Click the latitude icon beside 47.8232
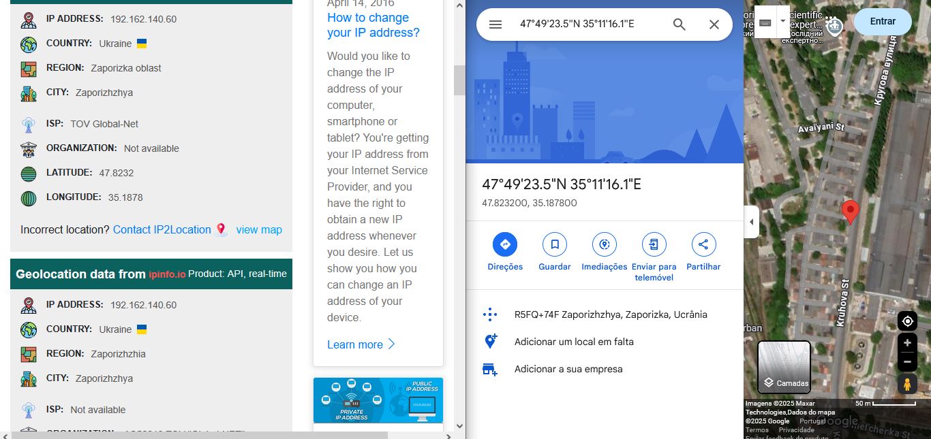 29,174
